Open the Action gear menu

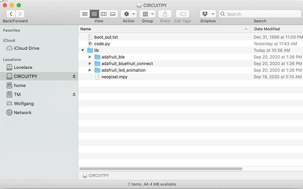129,14
